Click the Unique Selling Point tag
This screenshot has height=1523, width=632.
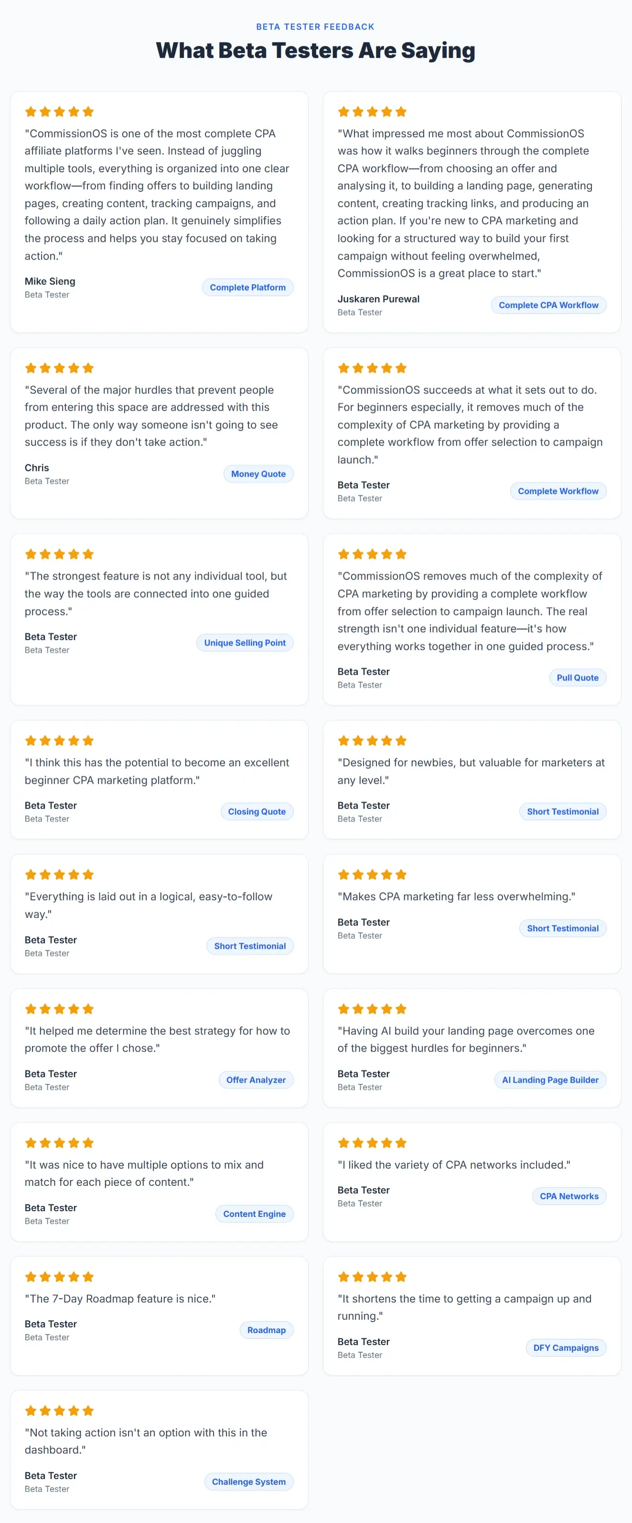coord(245,643)
